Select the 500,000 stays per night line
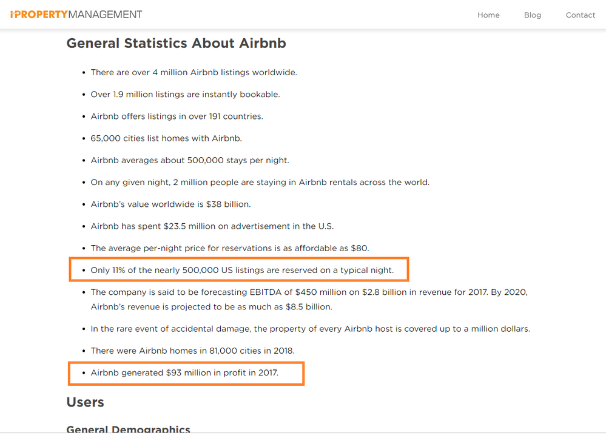 190,160
